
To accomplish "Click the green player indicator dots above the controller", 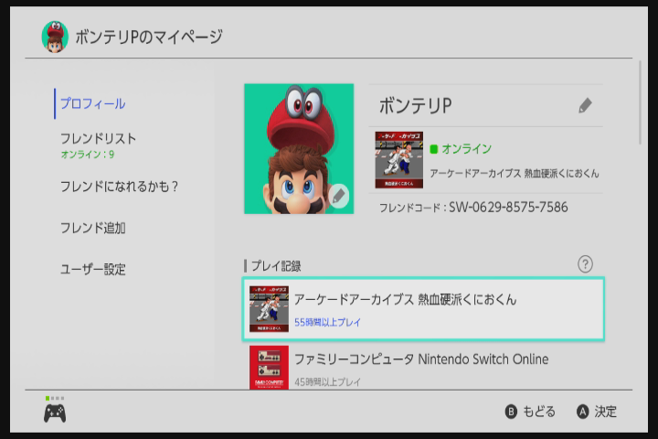I will click(x=55, y=398).
